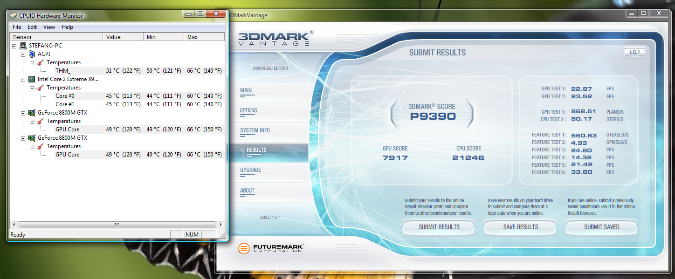Click the ACPI node icon
Viewport: 675px width, 279px height.
[32, 54]
